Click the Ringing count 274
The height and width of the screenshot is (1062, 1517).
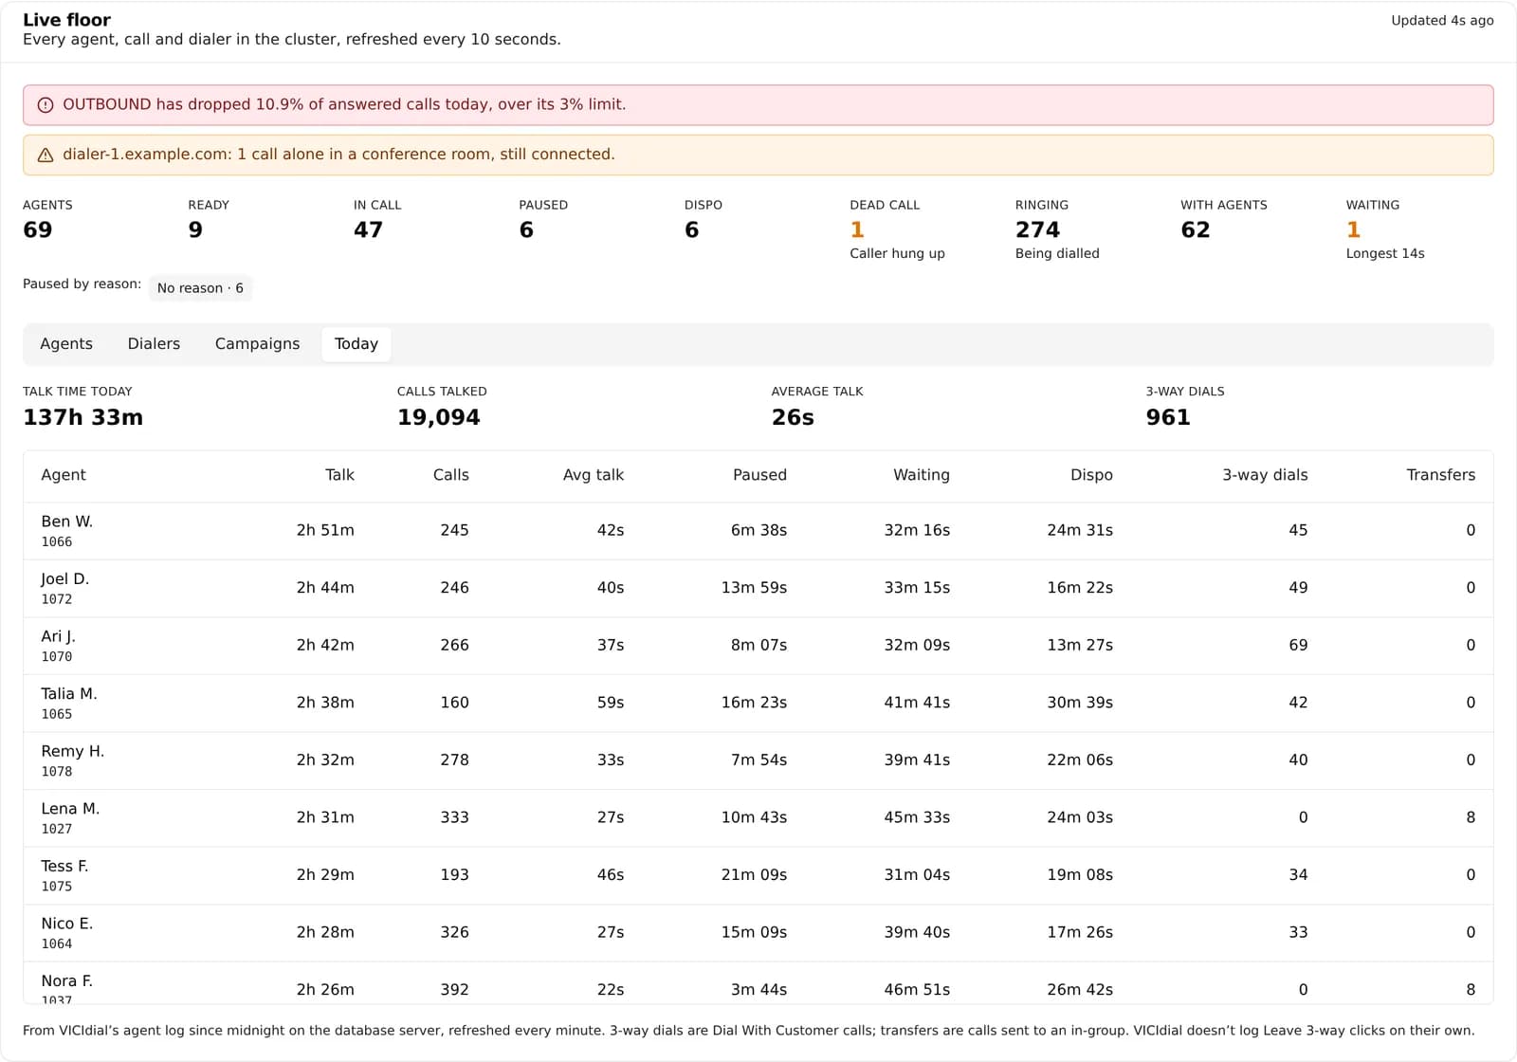1037,230
